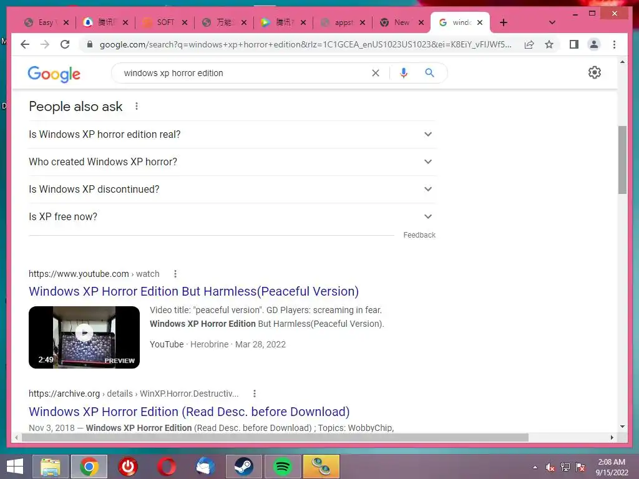Open File Explorer from taskbar
The image size is (639, 479).
50,467
